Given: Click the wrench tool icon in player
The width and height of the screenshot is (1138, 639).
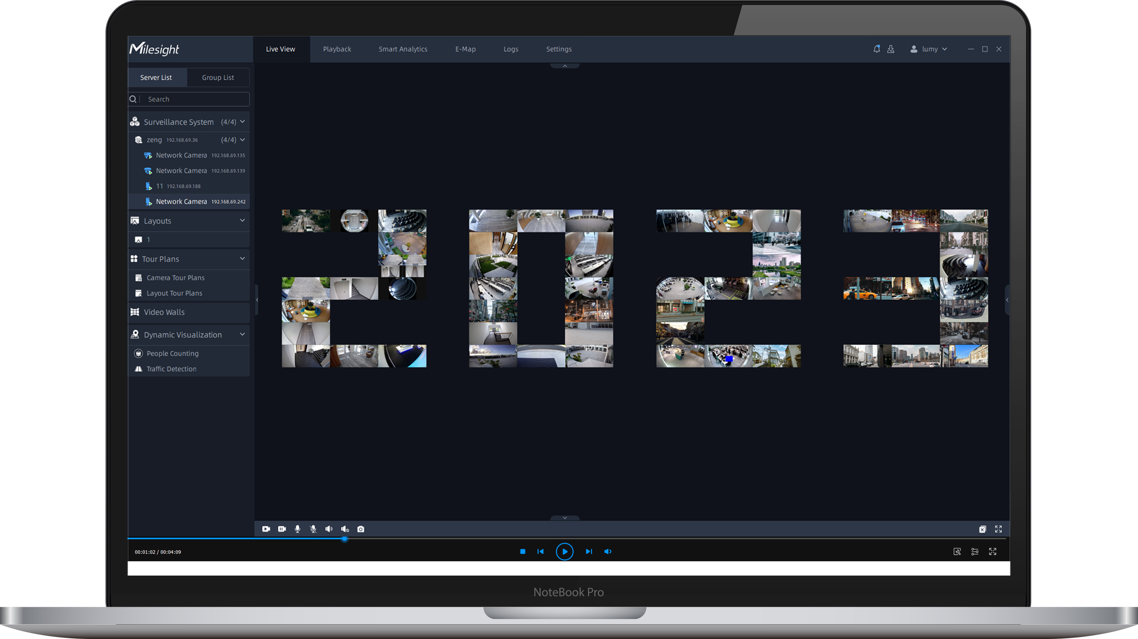Looking at the screenshot, I should pos(957,551).
